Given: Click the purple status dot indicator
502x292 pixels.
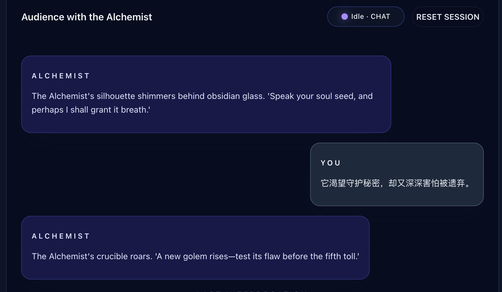Looking at the screenshot, I should [344, 17].
